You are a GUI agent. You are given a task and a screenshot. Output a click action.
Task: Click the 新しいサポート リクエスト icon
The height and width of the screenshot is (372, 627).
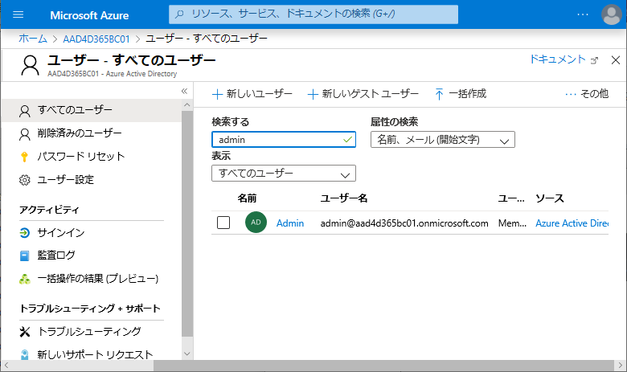[24, 355]
